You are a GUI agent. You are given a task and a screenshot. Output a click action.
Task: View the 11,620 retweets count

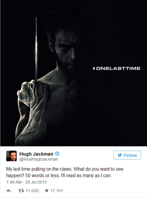pyautogui.click(x=32, y=191)
